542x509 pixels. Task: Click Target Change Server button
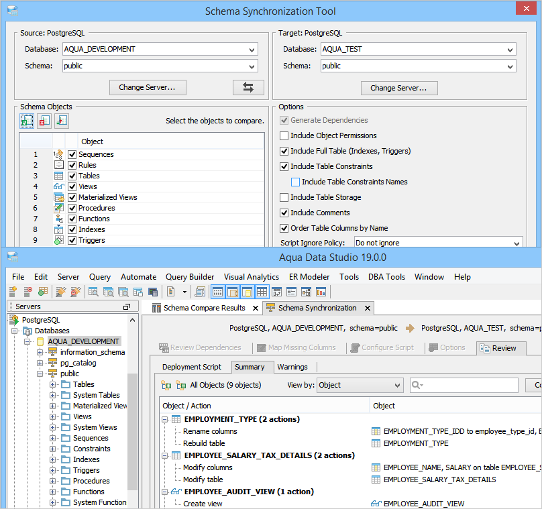399,88
